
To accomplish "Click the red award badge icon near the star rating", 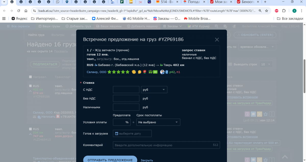I will [145, 72].
